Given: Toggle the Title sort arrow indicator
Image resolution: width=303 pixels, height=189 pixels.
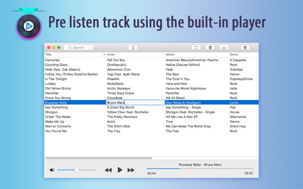Looking at the screenshot, I should click(x=105, y=55).
